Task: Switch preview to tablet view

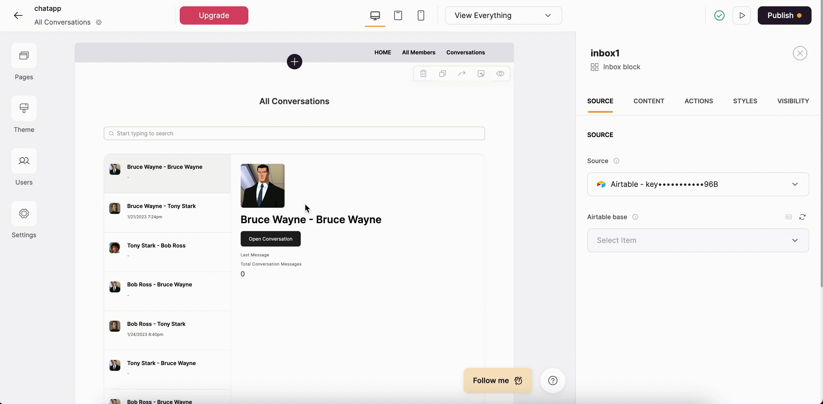Action: pyautogui.click(x=398, y=15)
